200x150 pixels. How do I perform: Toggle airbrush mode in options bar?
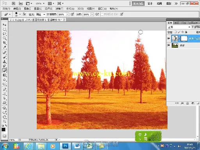(x=97, y=14)
